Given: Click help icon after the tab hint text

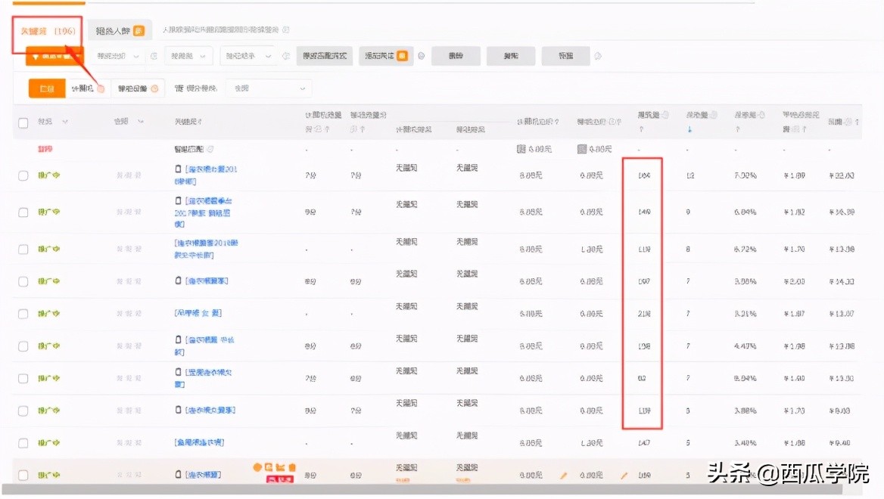Looking at the screenshot, I should [x=286, y=29].
